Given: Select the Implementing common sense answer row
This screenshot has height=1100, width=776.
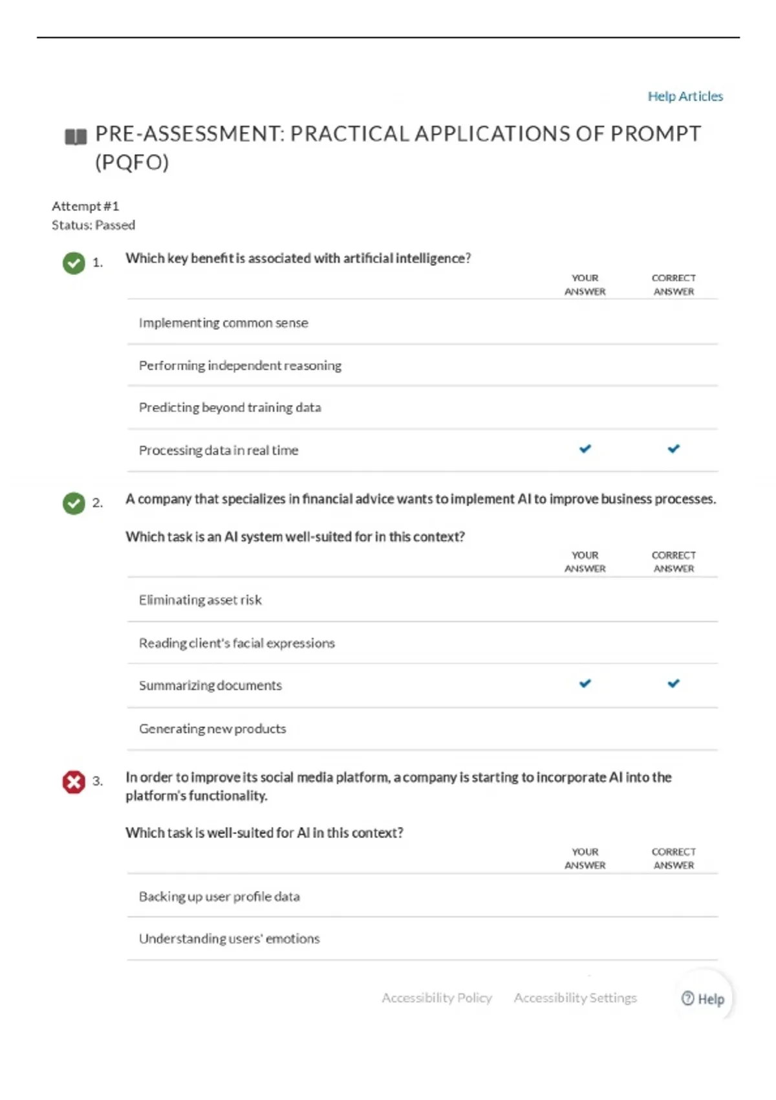Looking at the screenshot, I should [x=422, y=322].
